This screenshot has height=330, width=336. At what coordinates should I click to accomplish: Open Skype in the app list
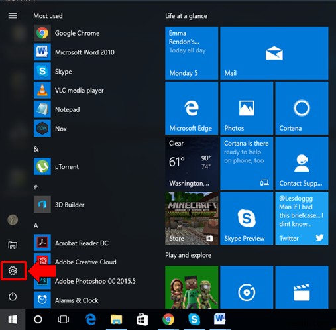point(88,72)
